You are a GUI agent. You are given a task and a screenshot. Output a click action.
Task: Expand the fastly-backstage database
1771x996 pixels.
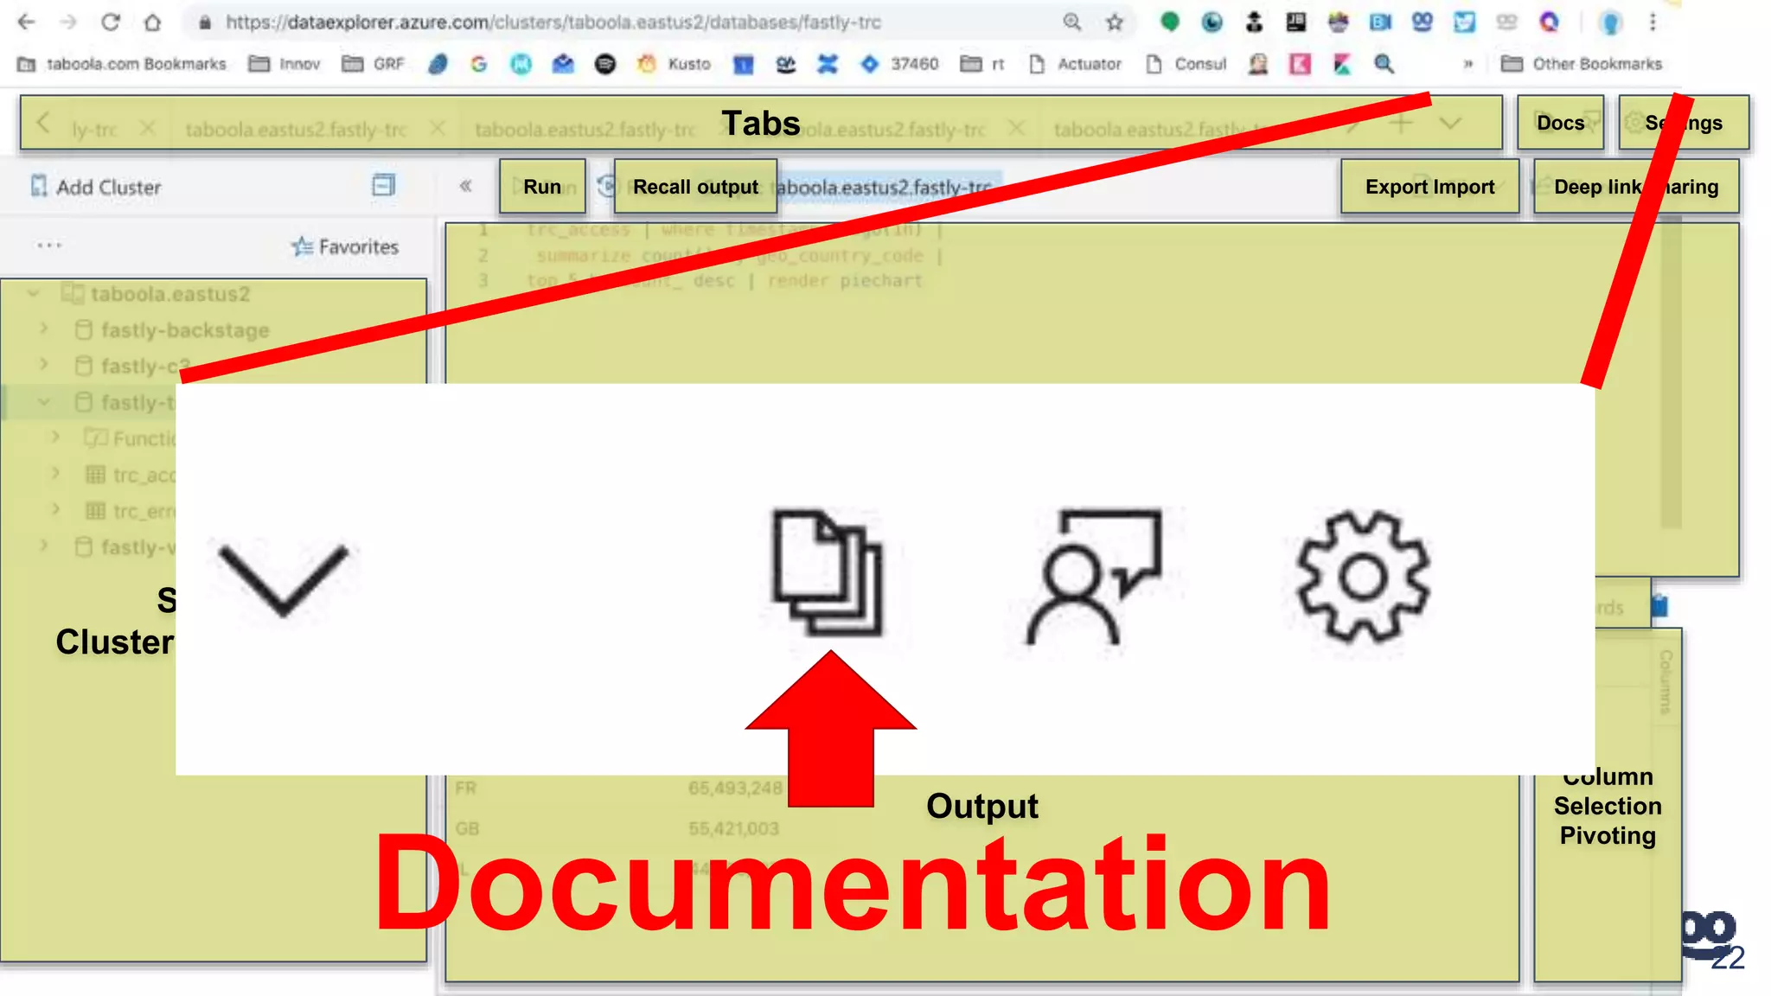[44, 329]
